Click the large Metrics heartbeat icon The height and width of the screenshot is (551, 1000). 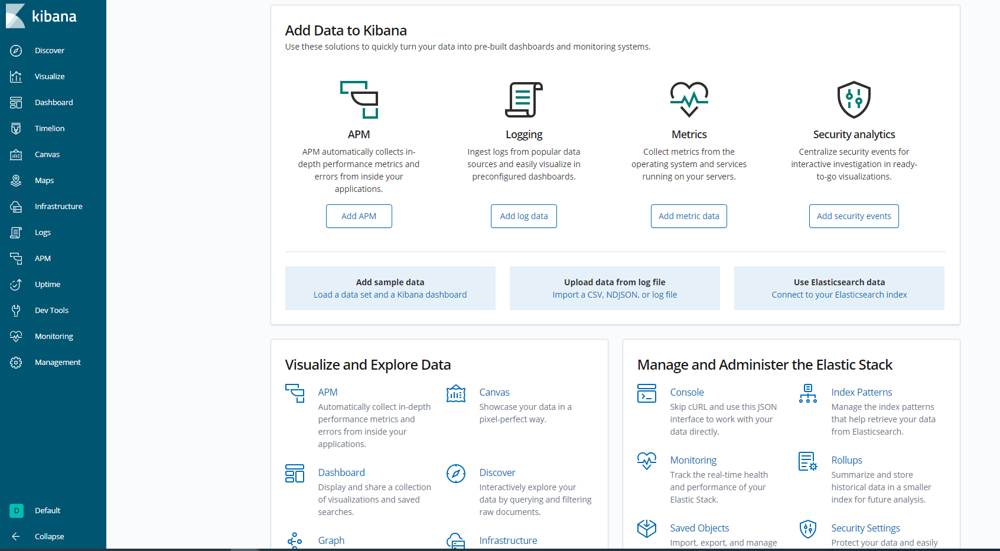(689, 100)
